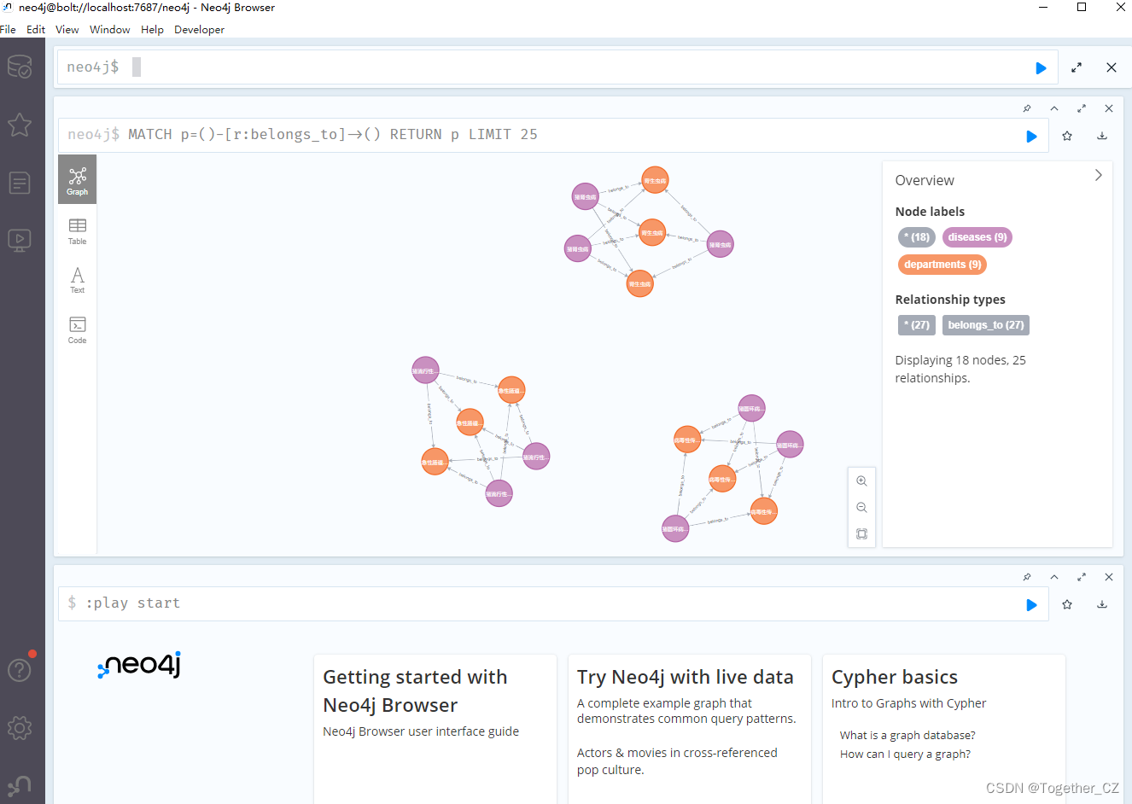Open the File menu
The image size is (1132, 804).
click(x=9, y=29)
